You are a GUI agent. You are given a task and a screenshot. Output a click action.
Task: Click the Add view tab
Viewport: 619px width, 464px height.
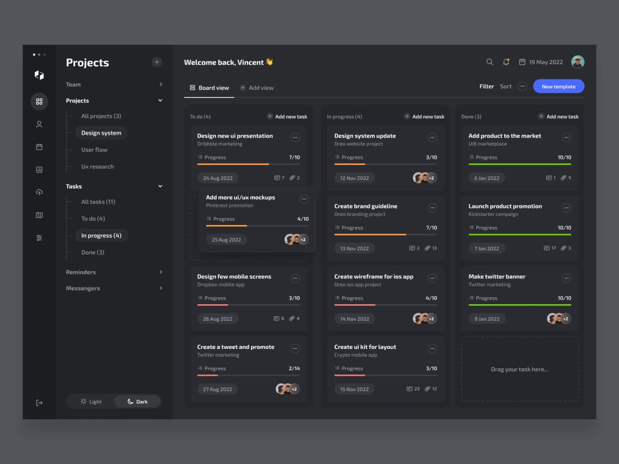pos(256,88)
